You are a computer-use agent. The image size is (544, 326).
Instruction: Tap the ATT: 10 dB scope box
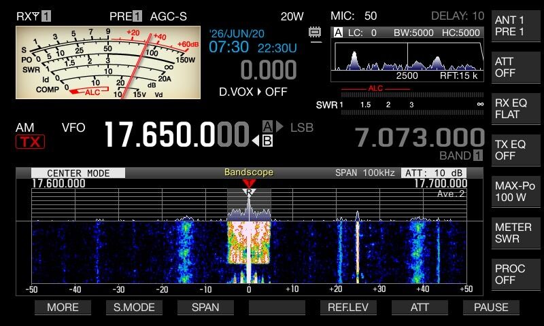(x=434, y=173)
